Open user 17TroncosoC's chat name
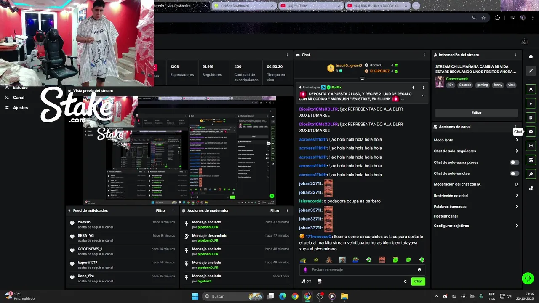539x303 pixels. click(319, 237)
